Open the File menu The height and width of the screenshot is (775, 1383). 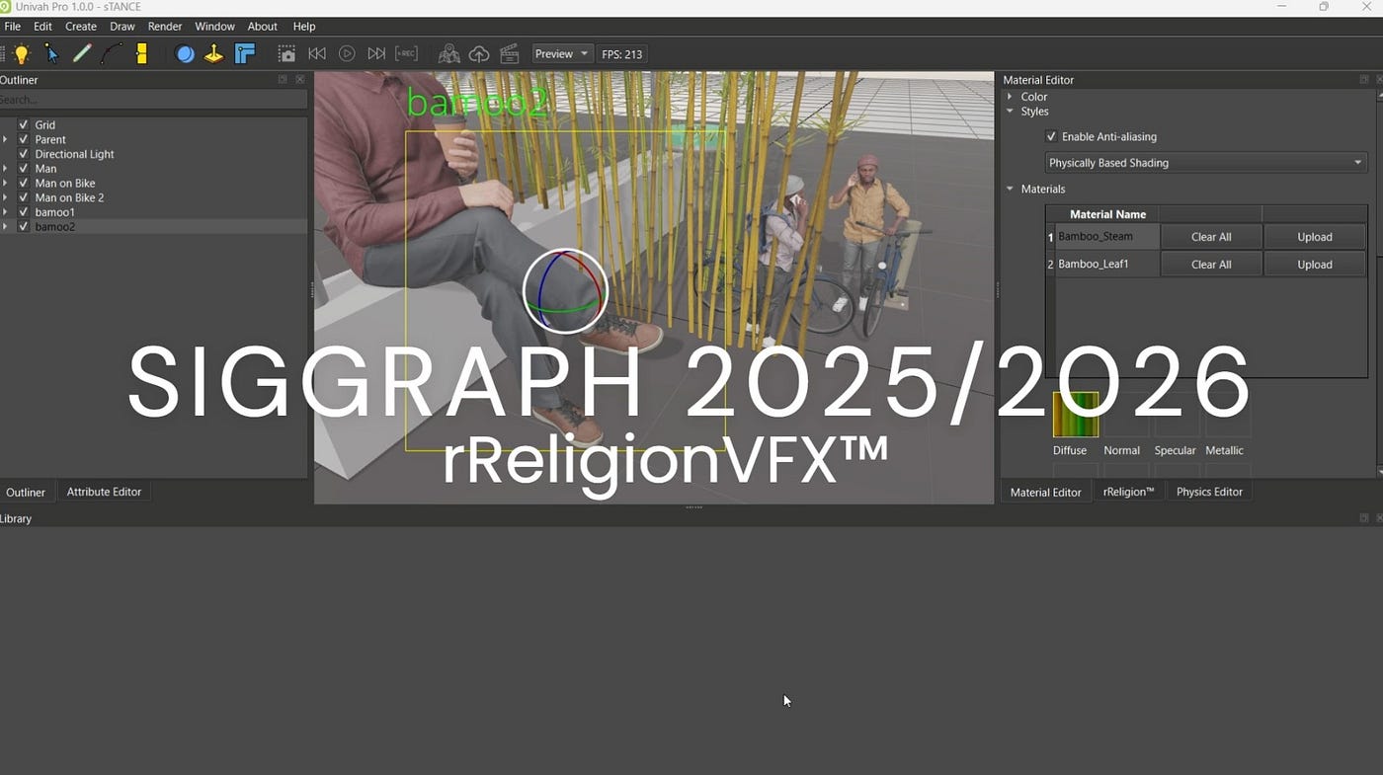click(x=13, y=27)
